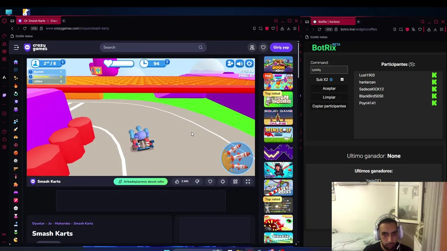The width and height of the screenshot is (447, 251).
Task: Open the Pac-Man category sidebar icon
Action: [x=16, y=240]
